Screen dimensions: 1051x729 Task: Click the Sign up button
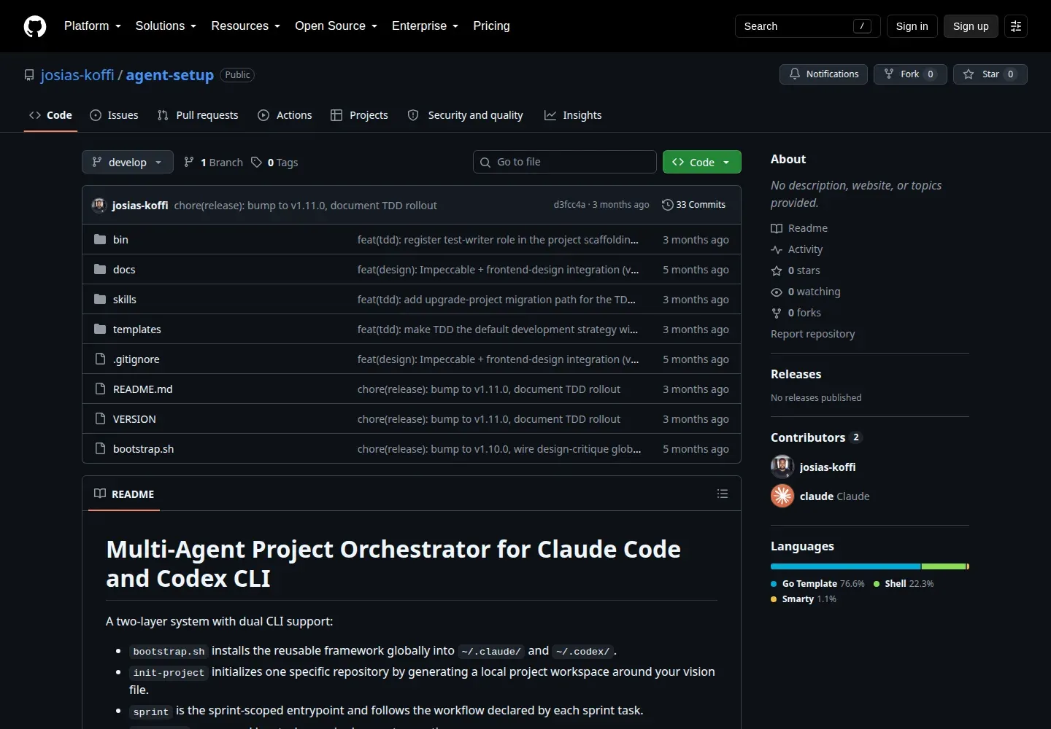click(971, 26)
